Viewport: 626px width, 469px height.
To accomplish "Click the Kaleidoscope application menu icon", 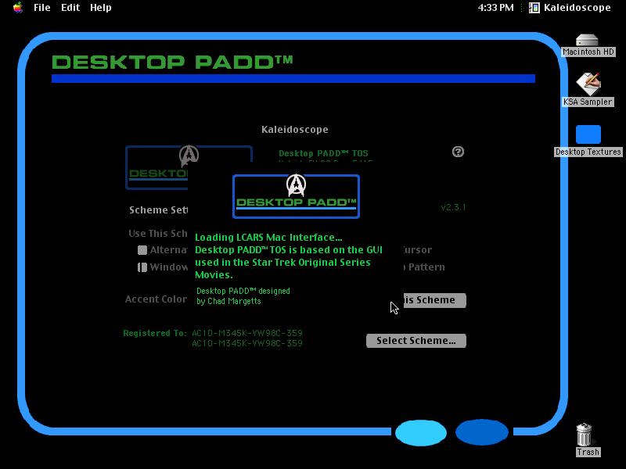I will tap(534, 8).
